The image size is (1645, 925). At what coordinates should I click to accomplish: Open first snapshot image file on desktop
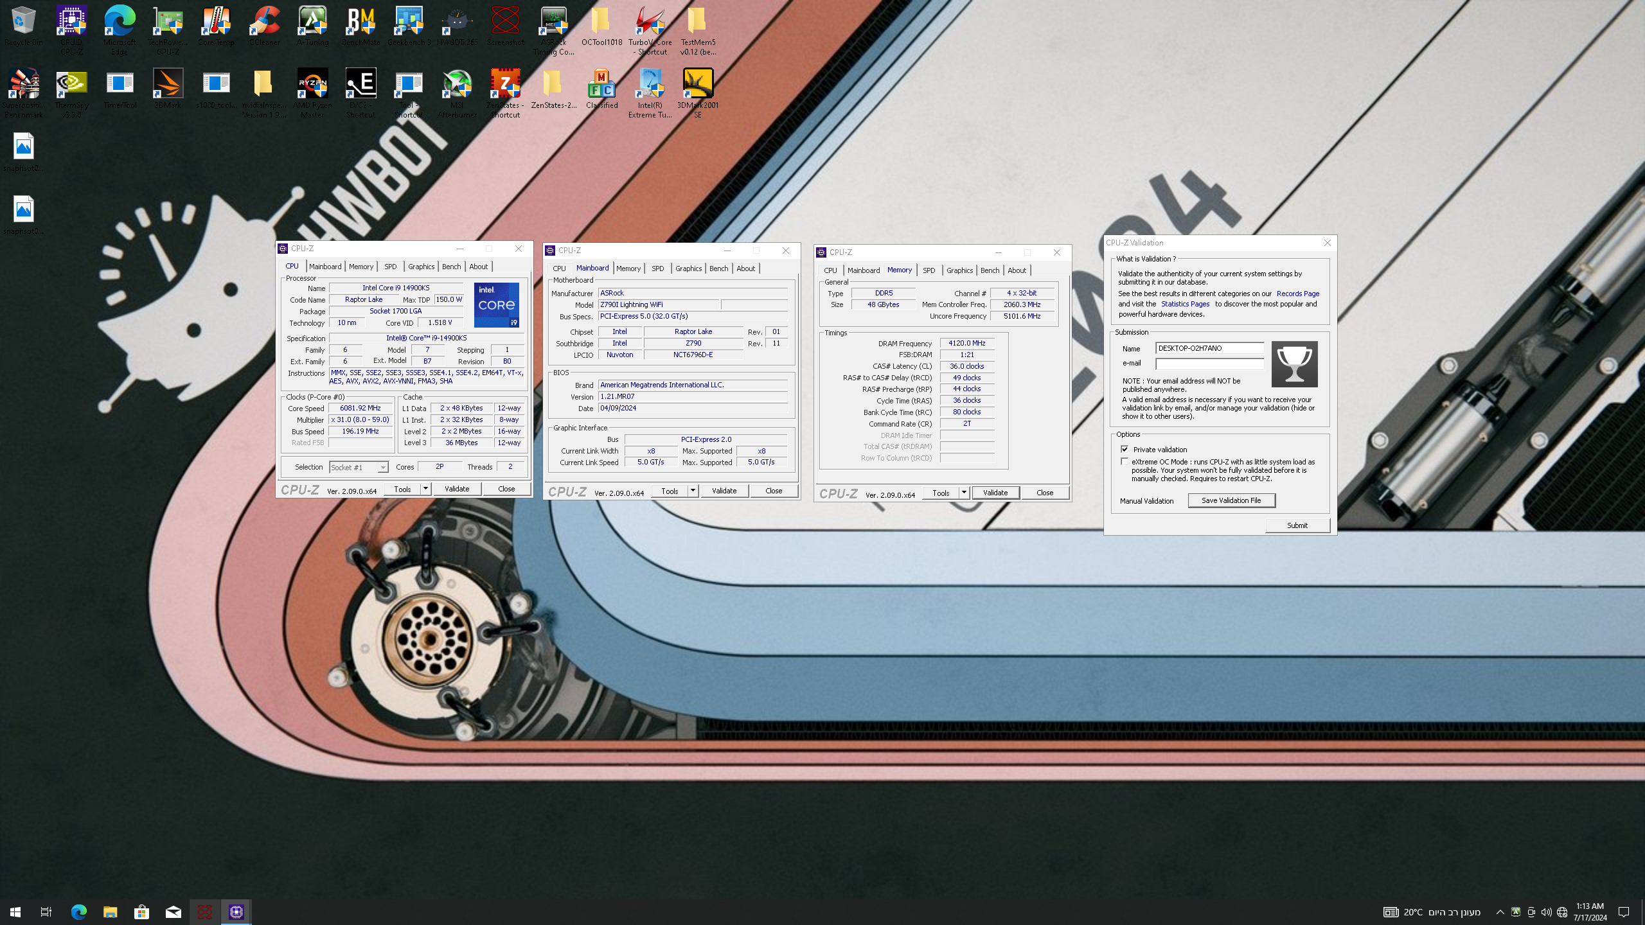click(x=24, y=152)
